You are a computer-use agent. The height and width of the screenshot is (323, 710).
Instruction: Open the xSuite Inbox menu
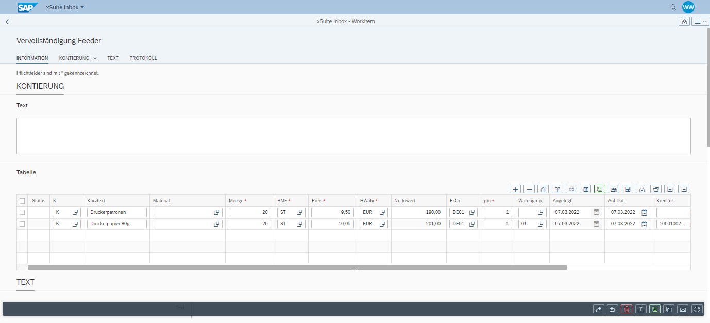coord(65,7)
